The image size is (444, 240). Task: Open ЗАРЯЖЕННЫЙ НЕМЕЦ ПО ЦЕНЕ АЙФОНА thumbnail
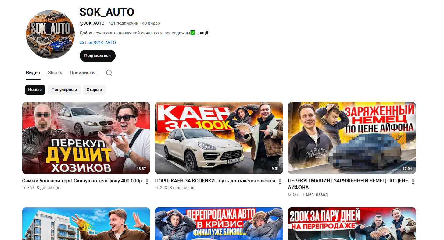coord(352,138)
